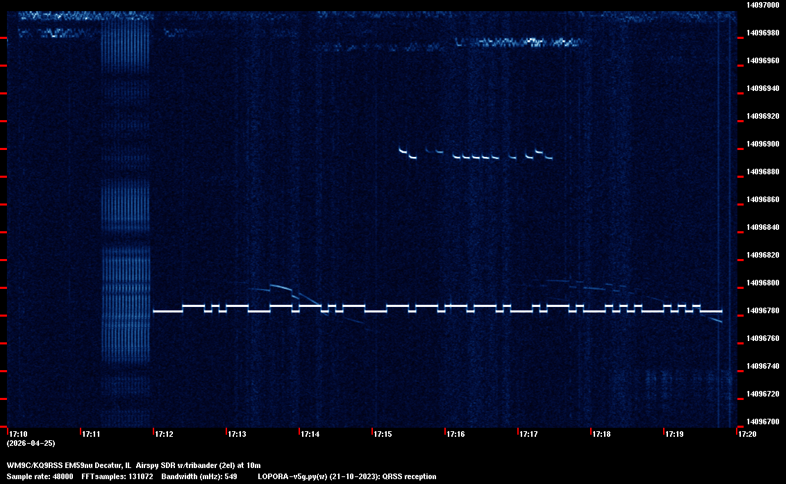The height and width of the screenshot is (484, 786).
Task: Select the 17:12 time axis marker
Action: pos(164,435)
